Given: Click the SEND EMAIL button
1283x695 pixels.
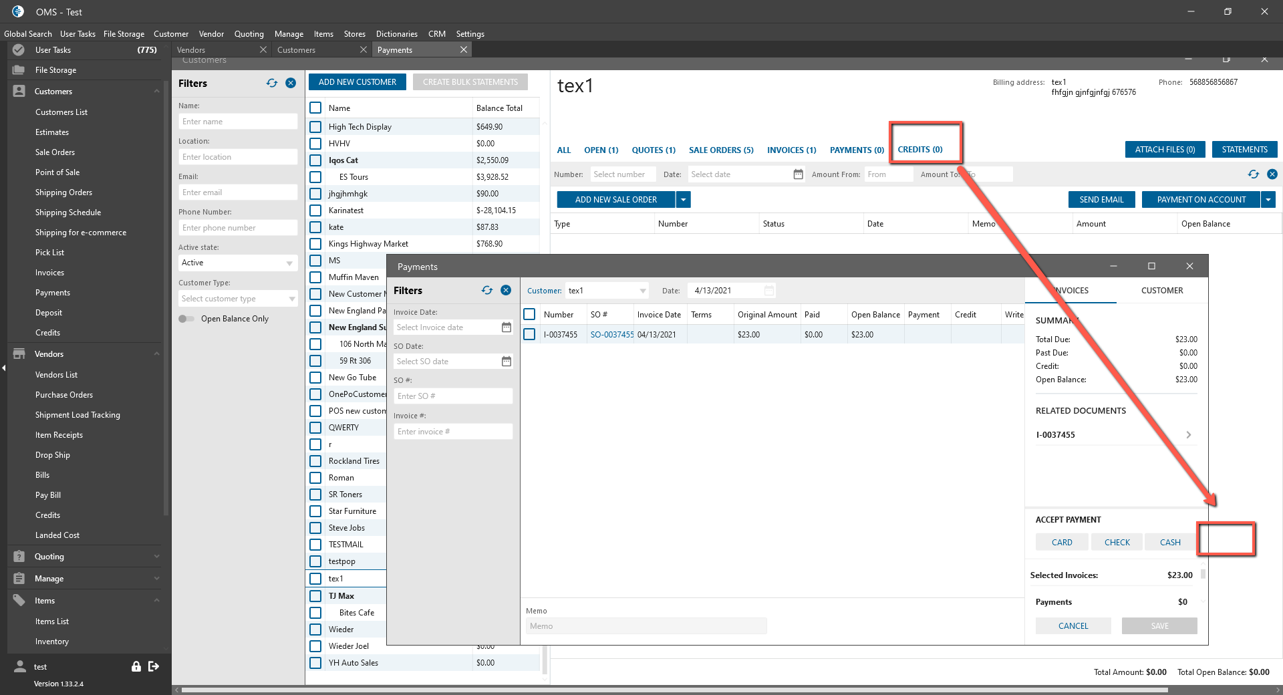Looking at the screenshot, I should [1102, 200].
